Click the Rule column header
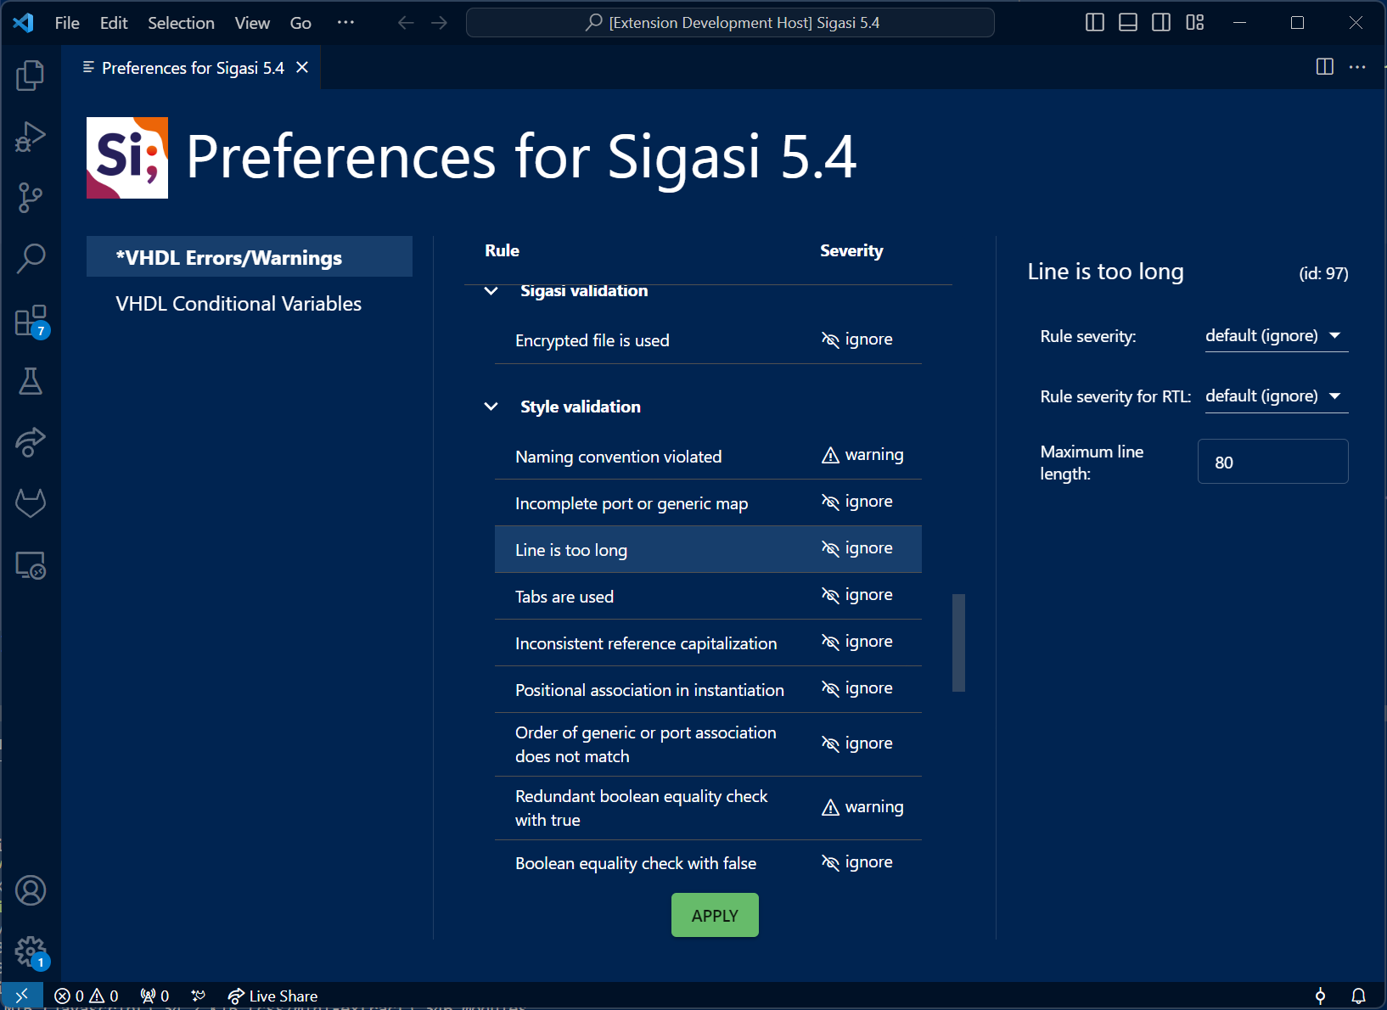 coord(502,250)
